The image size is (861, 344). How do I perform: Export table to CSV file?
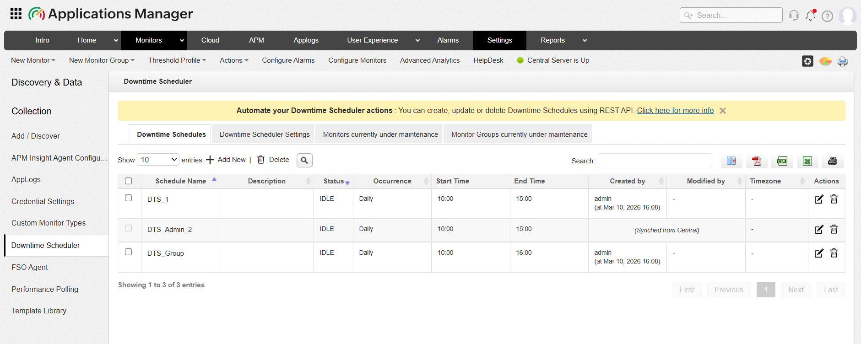click(782, 161)
